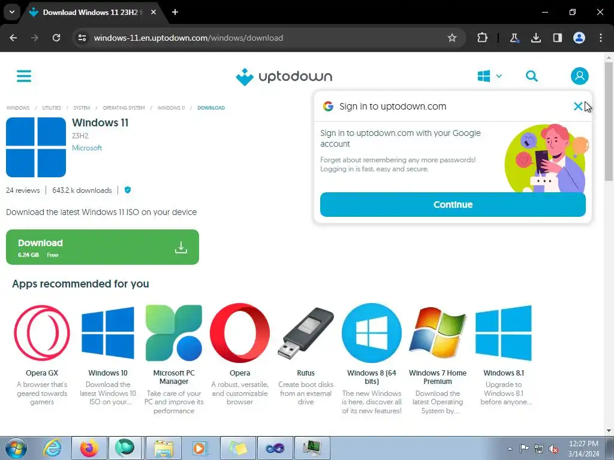Open the Rufus USB drive icon

coord(306,333)
